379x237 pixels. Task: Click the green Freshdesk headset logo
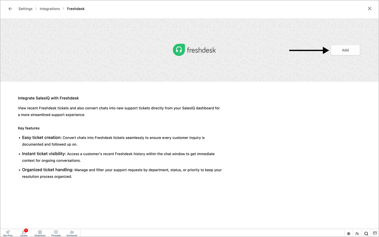(179, 50)
